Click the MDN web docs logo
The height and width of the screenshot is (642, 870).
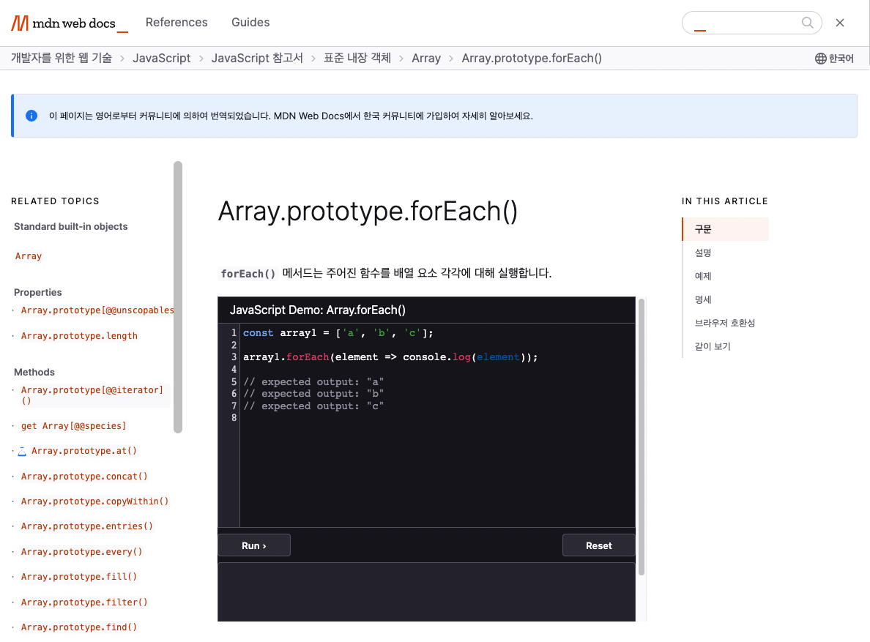point(70,23)
